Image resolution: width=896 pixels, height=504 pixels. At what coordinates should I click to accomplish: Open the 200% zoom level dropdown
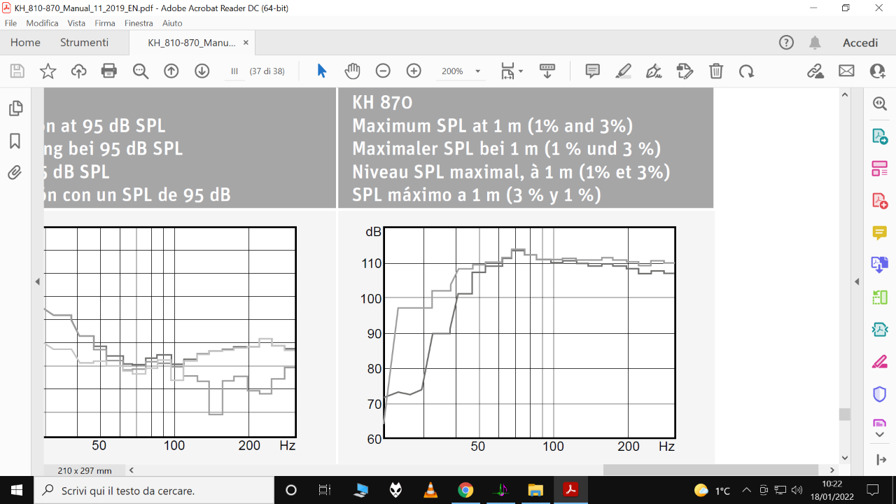pyautogui.click(x=477, y=71)
